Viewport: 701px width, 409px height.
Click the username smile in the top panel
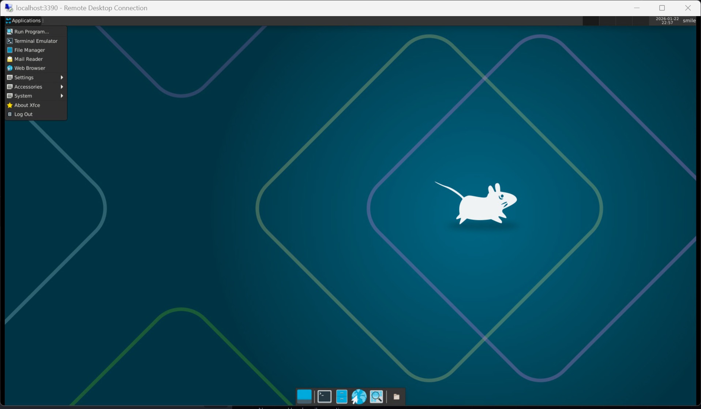[x=689, y=21]
